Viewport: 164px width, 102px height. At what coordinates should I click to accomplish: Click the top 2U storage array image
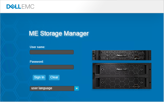coord(122,55)
